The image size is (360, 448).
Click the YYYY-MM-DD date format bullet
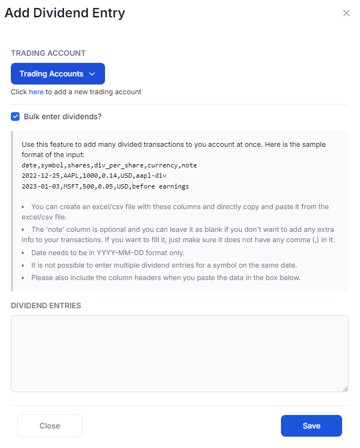pos(108,253)
